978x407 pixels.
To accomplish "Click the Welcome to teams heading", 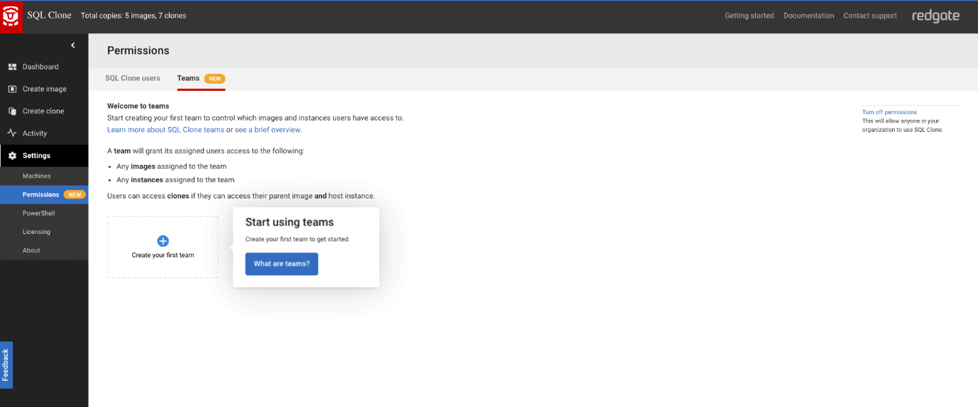I will [138, 106].
